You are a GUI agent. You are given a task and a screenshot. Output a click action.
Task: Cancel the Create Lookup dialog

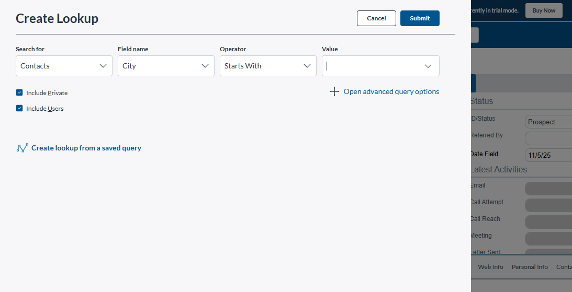[376, 18]
